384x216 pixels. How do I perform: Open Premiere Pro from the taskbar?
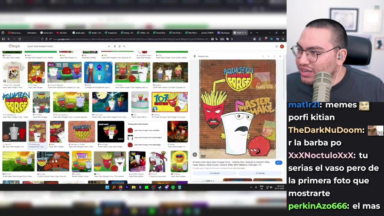coord(127,187)
